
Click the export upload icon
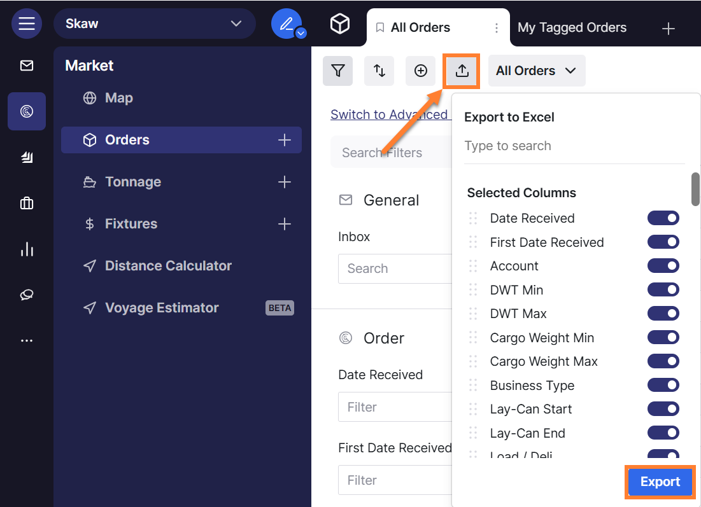[462, 71]
